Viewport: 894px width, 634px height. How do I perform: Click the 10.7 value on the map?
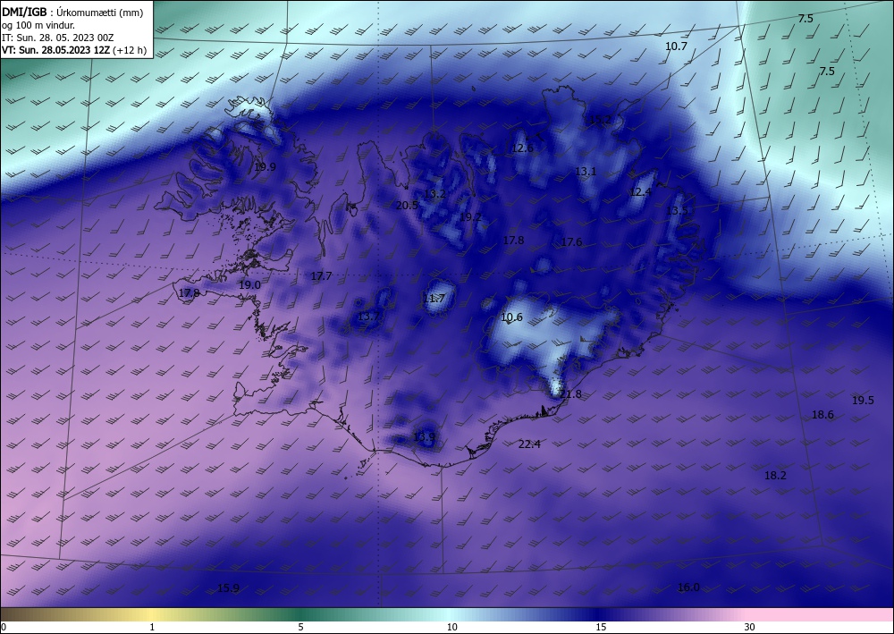[x=676, y=46]
